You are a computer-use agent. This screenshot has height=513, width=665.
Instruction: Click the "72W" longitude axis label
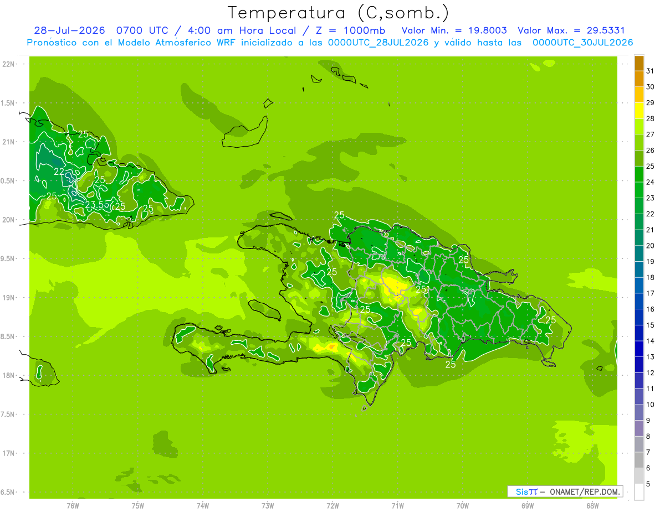(332, 505)
